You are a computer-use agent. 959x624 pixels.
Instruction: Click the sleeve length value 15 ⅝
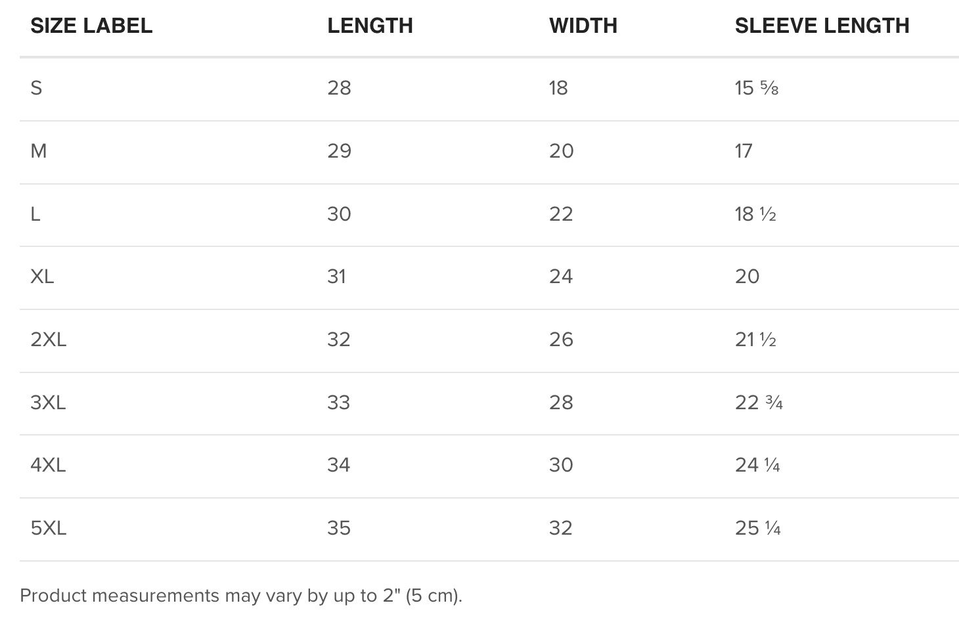point(756,88)
